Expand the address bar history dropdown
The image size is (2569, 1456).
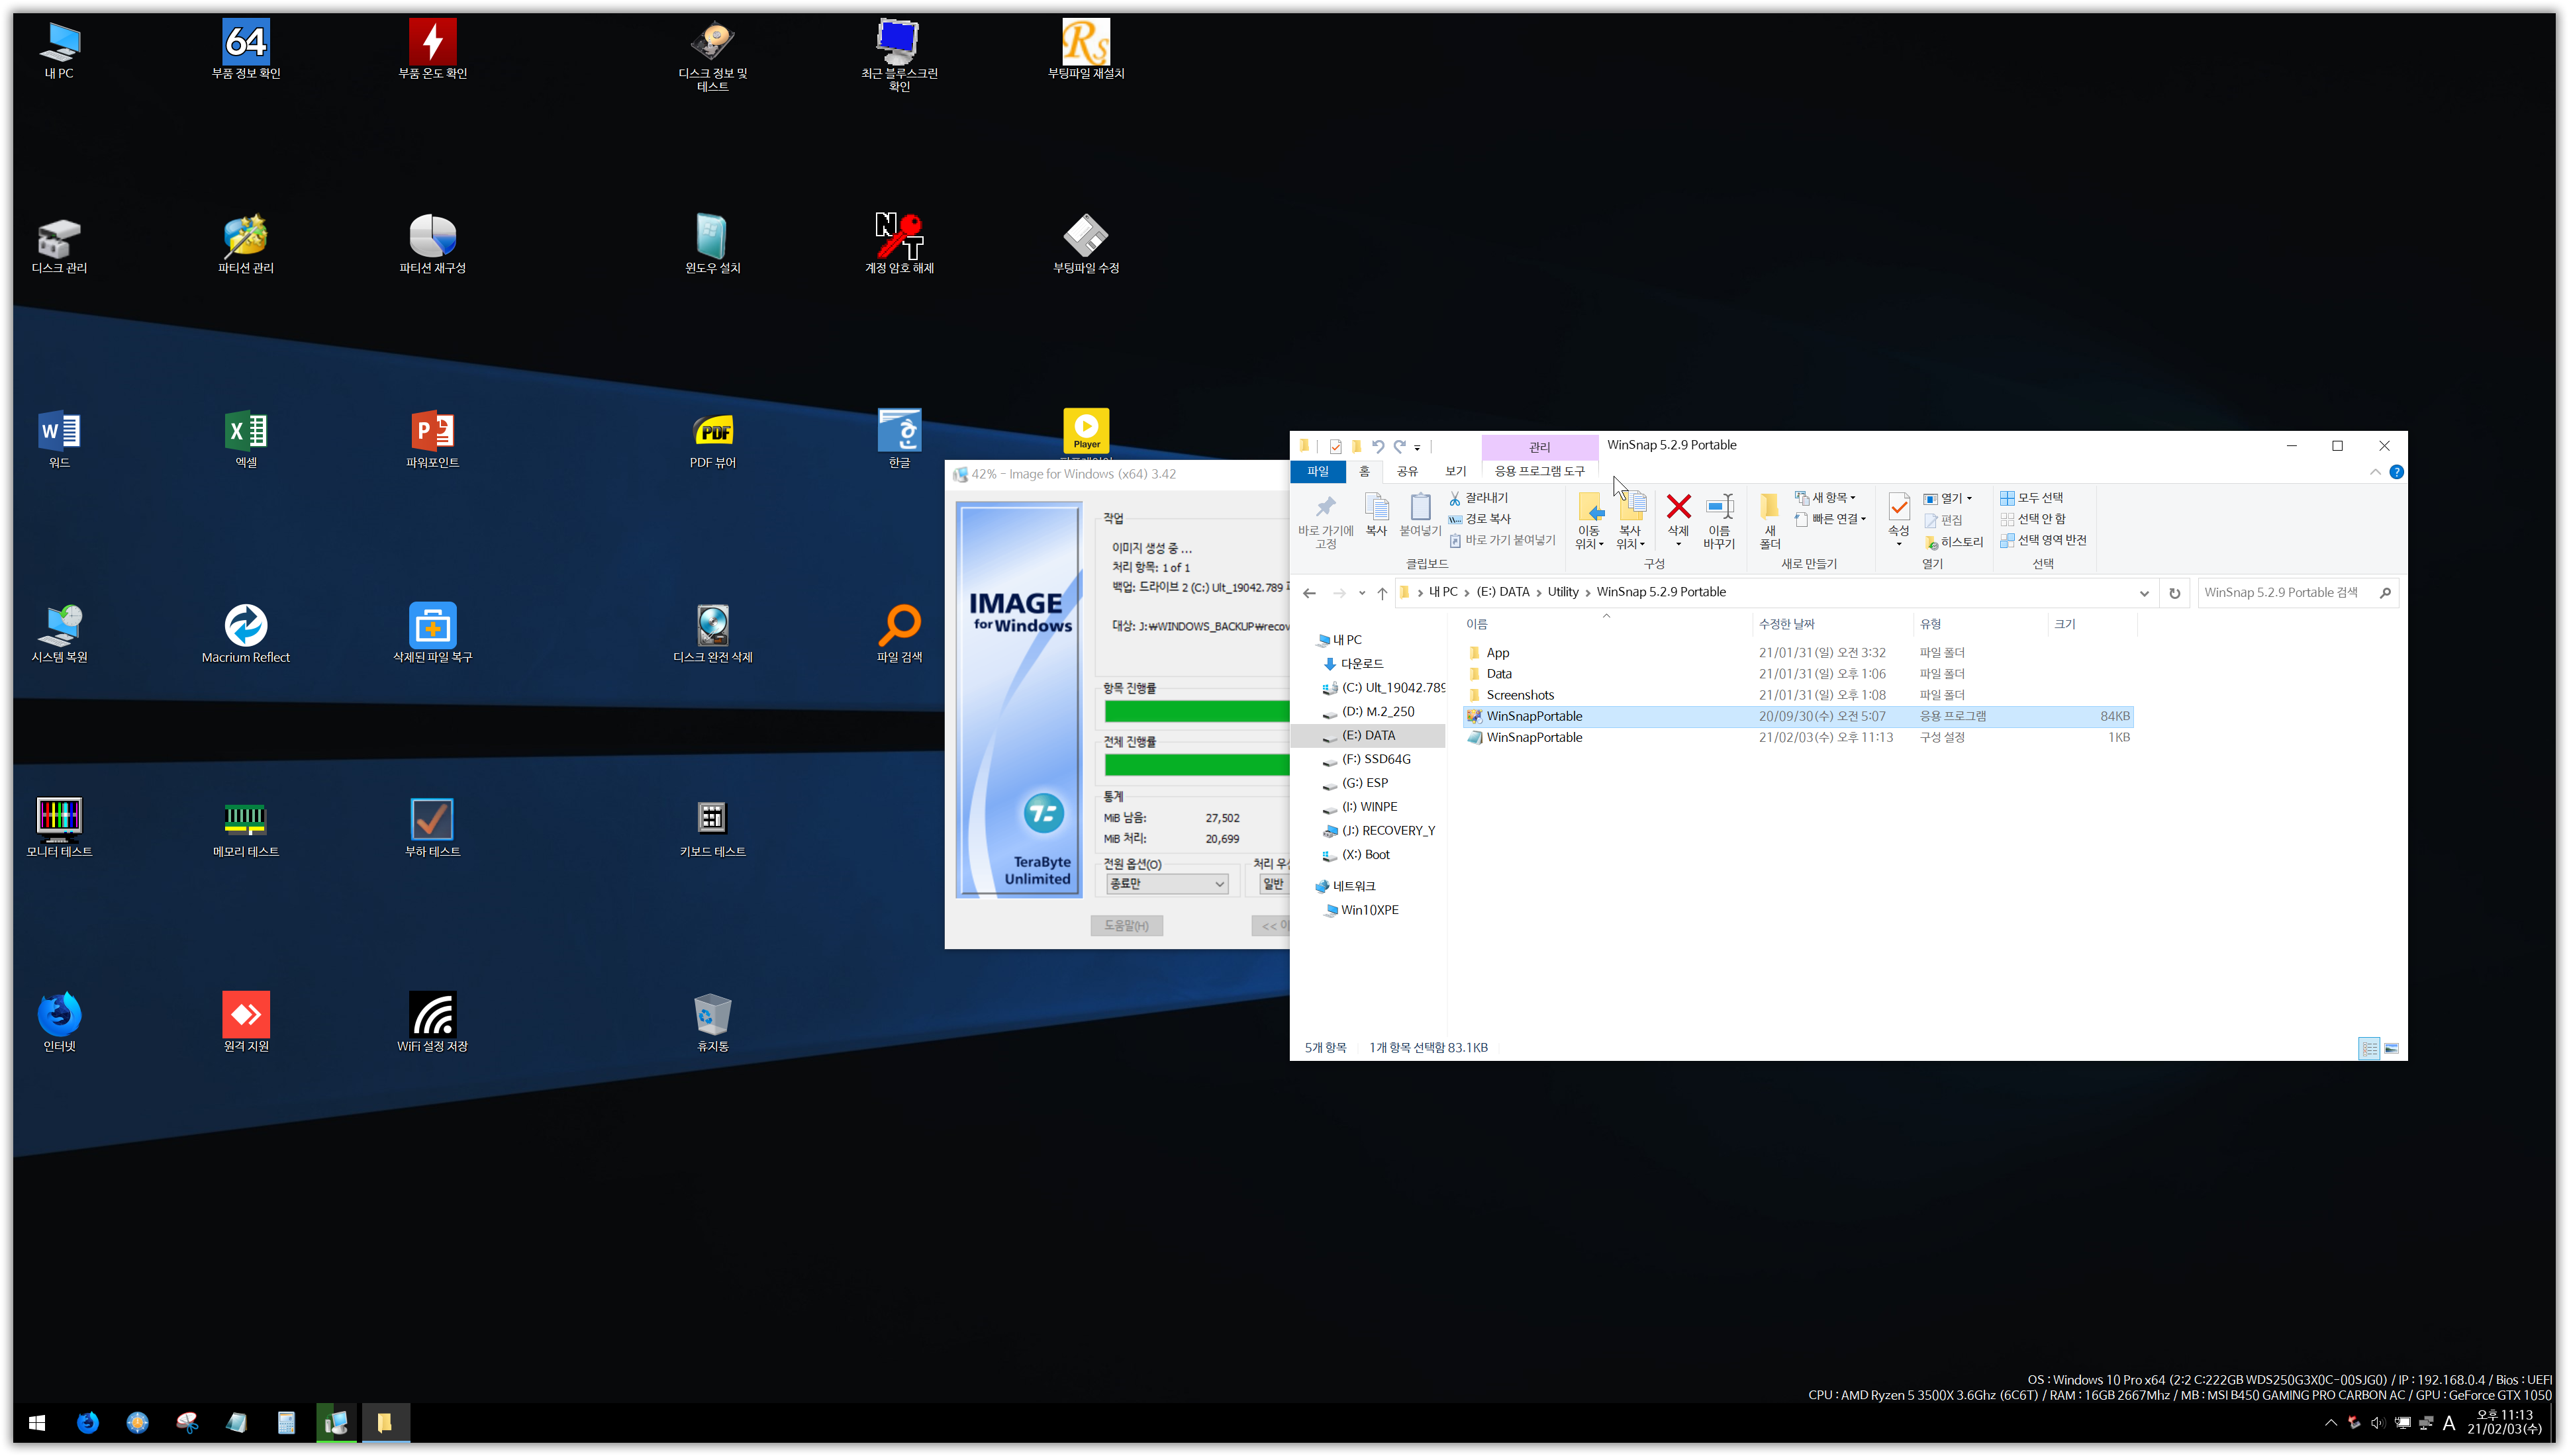pyautogui.click(x=2144, y=593)
